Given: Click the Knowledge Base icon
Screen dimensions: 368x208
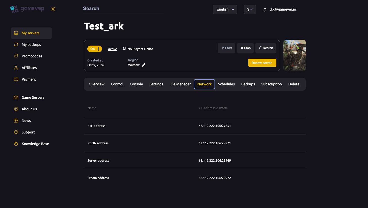Looking at the screenshot, I should 16,144.
